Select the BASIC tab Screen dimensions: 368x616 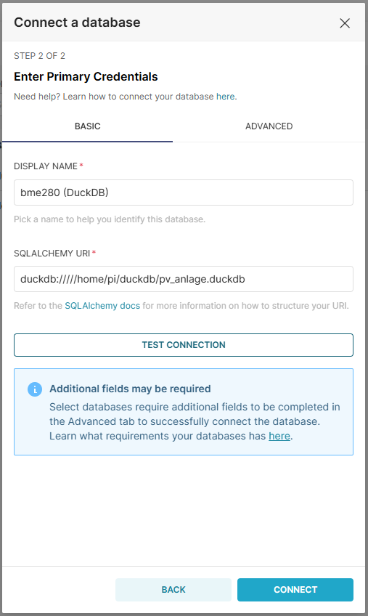pyautogui.click(x=88, y=126)
